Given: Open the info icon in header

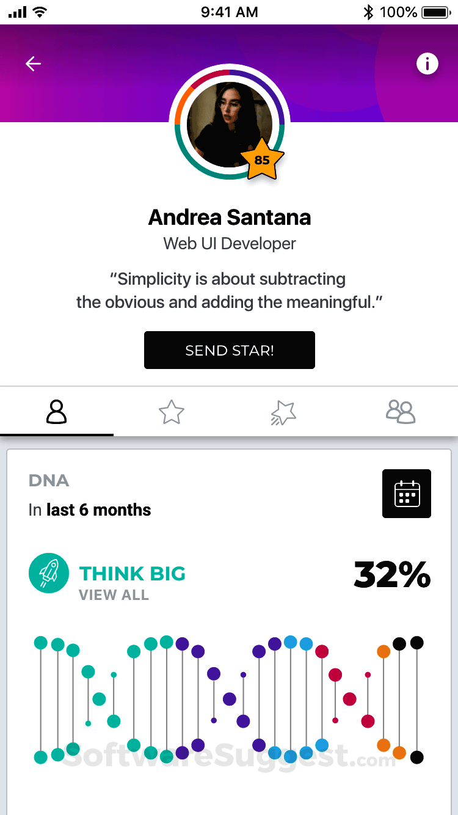Looking at the screenshot, I should click(x=427, y=64).
